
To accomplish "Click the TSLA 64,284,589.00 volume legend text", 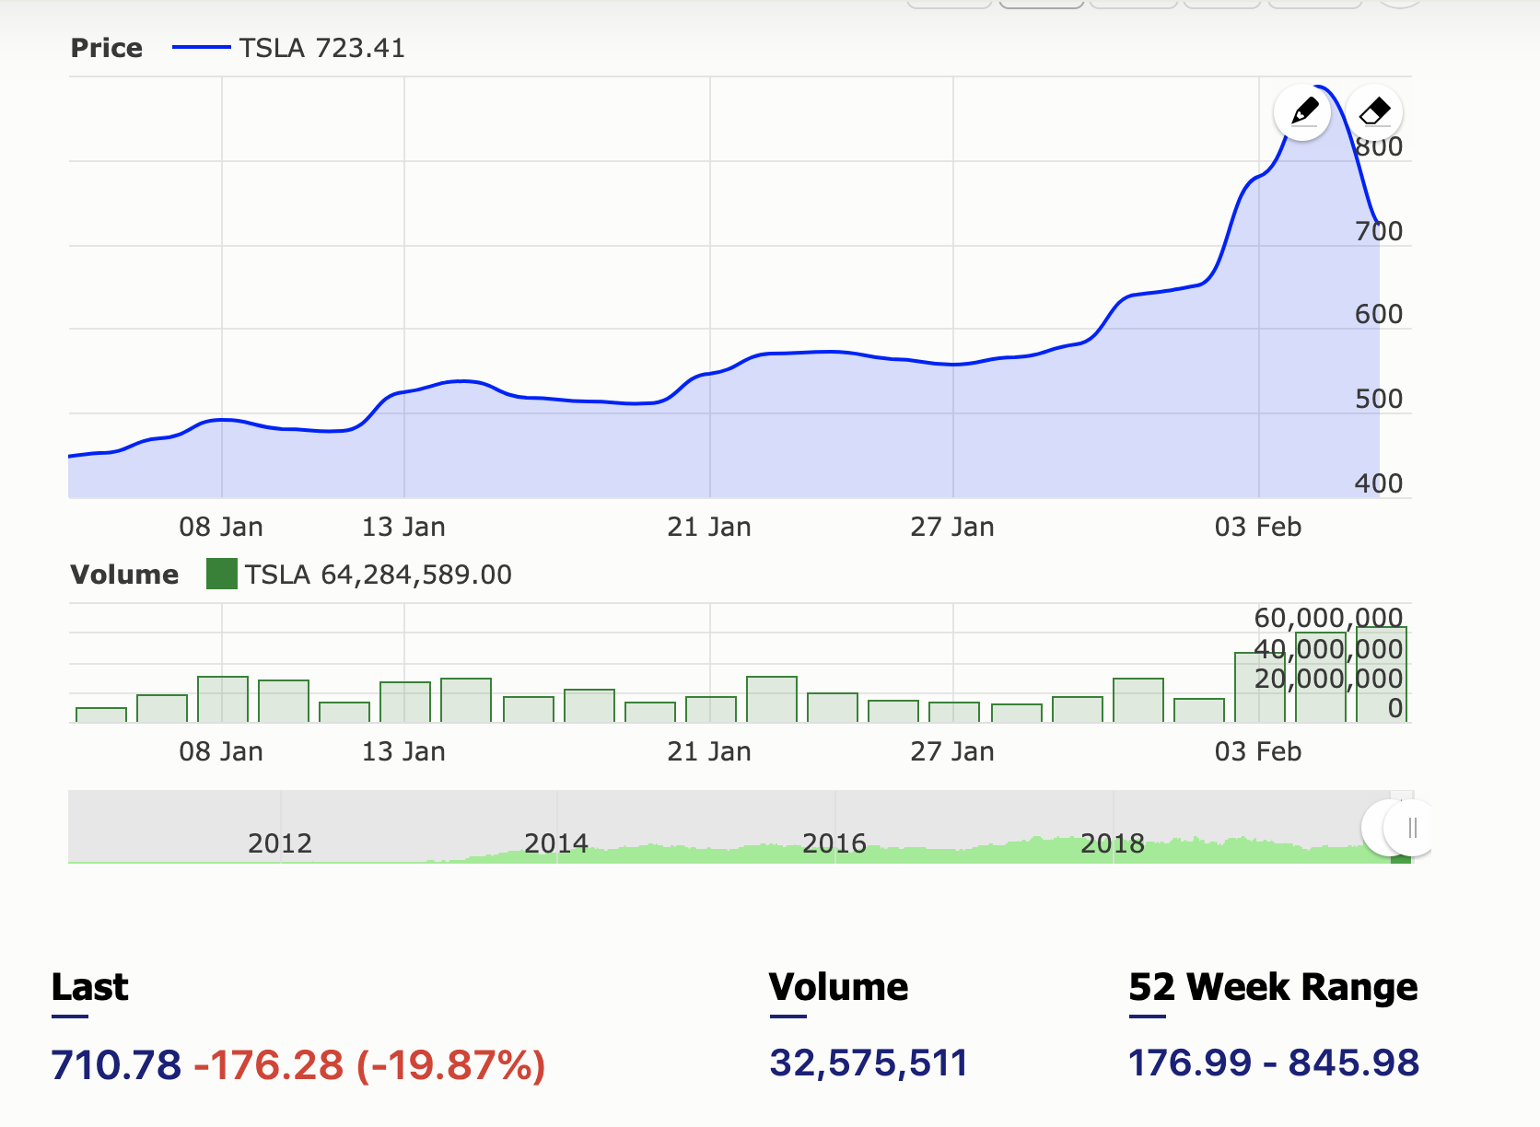I will pos(378,575).
